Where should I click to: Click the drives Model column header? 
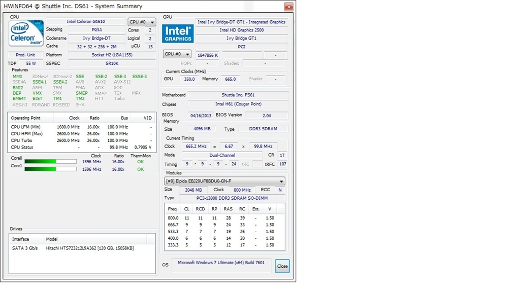click(95, 239)
